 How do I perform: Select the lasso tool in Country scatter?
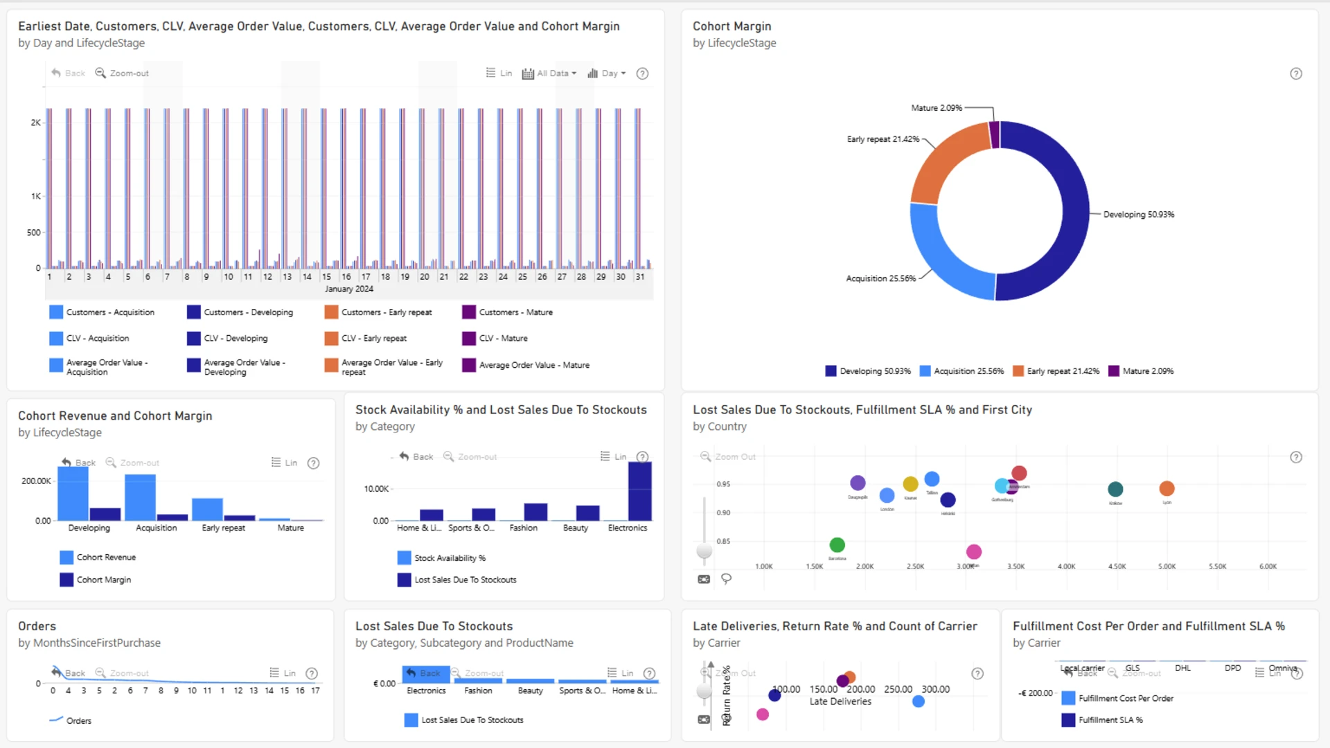click(726, 578)
